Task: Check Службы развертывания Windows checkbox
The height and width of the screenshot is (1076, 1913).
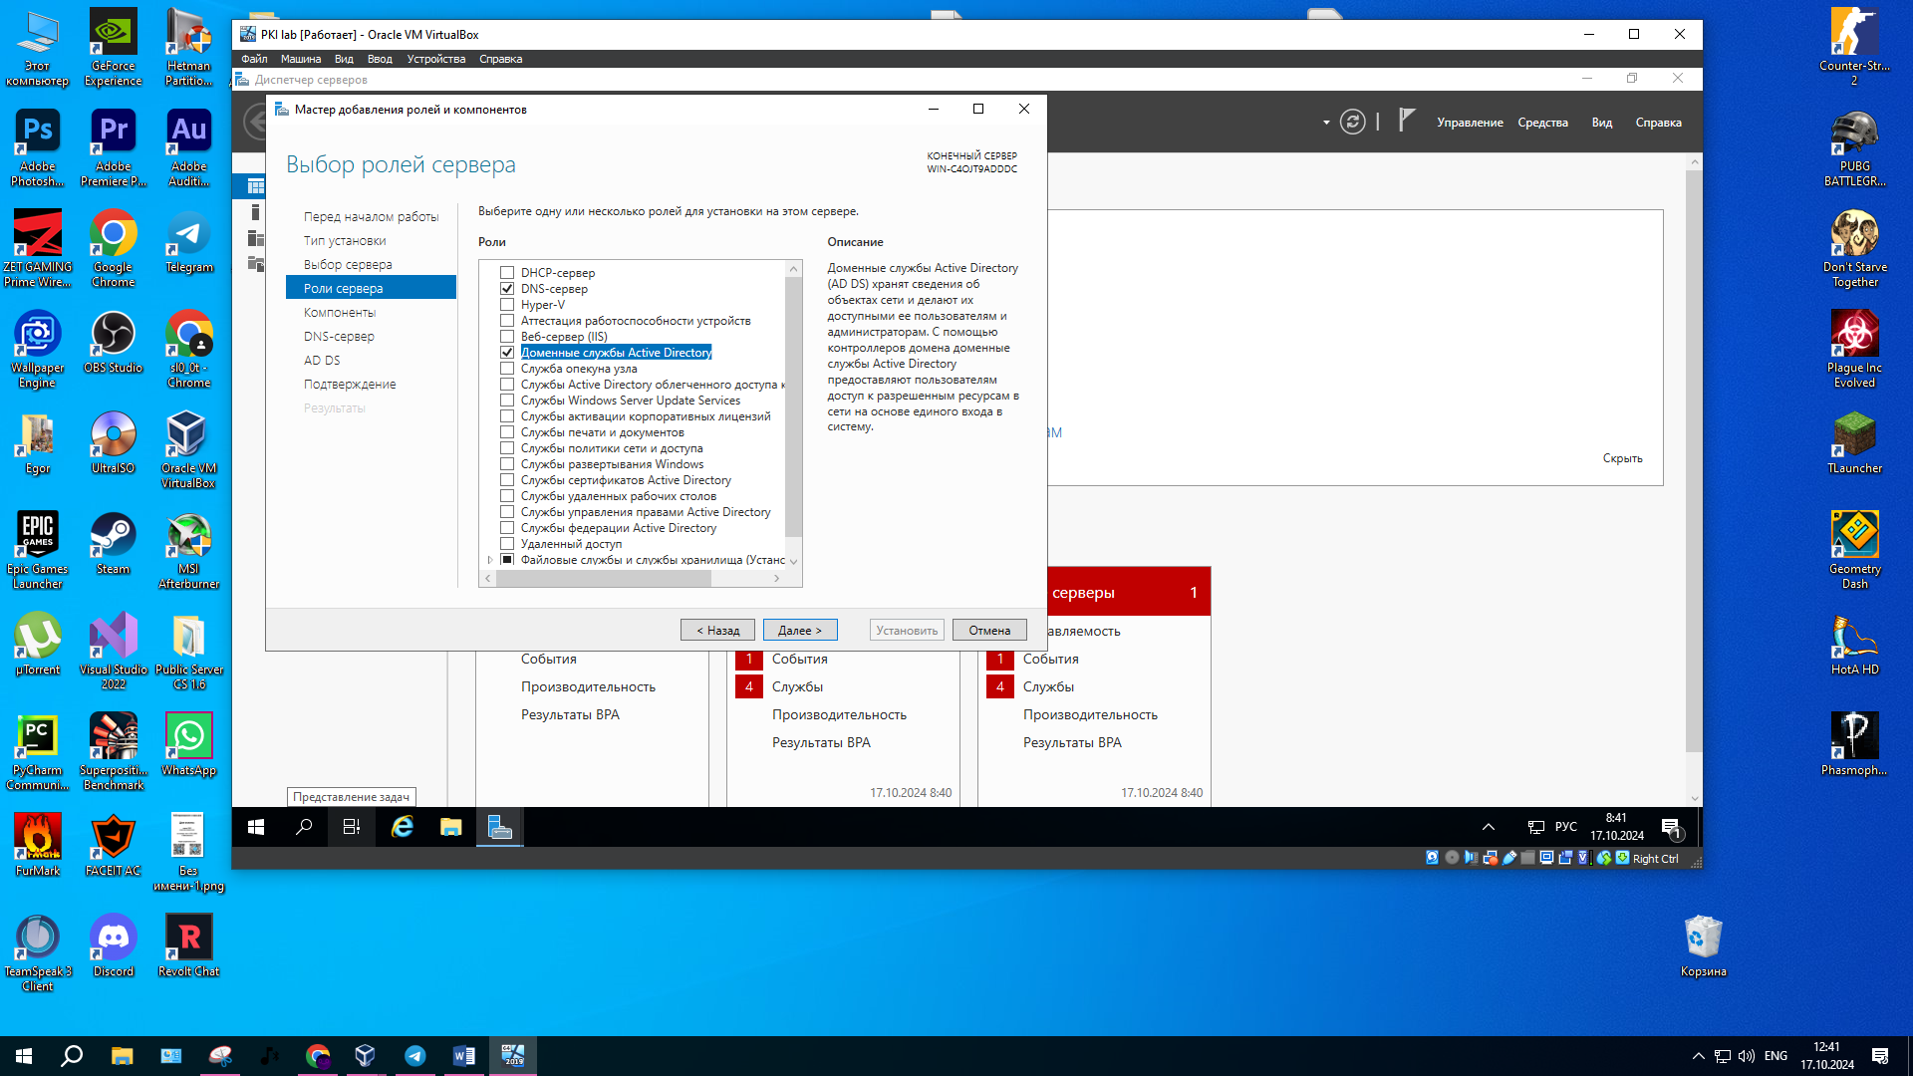Action: [507, 464]
